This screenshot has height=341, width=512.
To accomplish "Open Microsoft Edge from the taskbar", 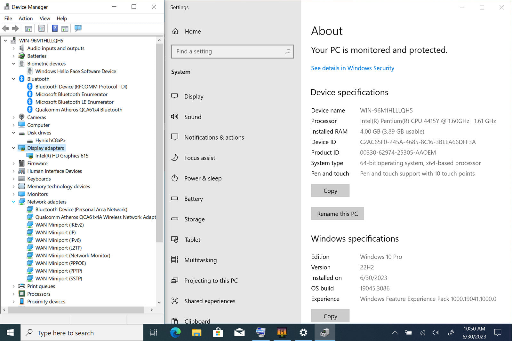I will coord(175,333).
